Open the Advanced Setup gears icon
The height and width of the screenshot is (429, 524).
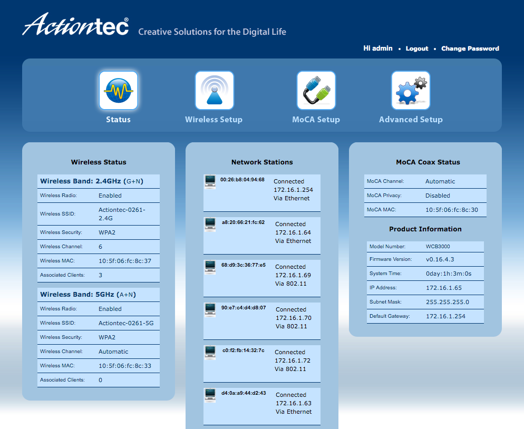click(410, 90)
